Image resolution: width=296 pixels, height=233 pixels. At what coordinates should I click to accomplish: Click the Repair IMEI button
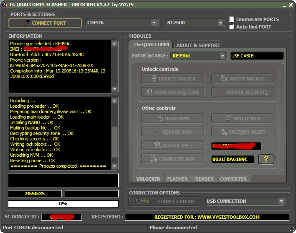pyautogui.click(x=173, y=145)
